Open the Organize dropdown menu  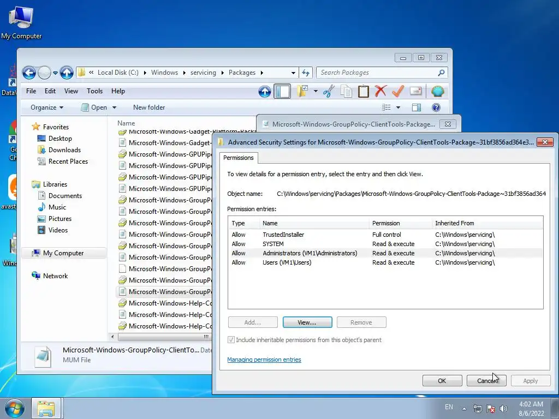[x=47, y=107]
